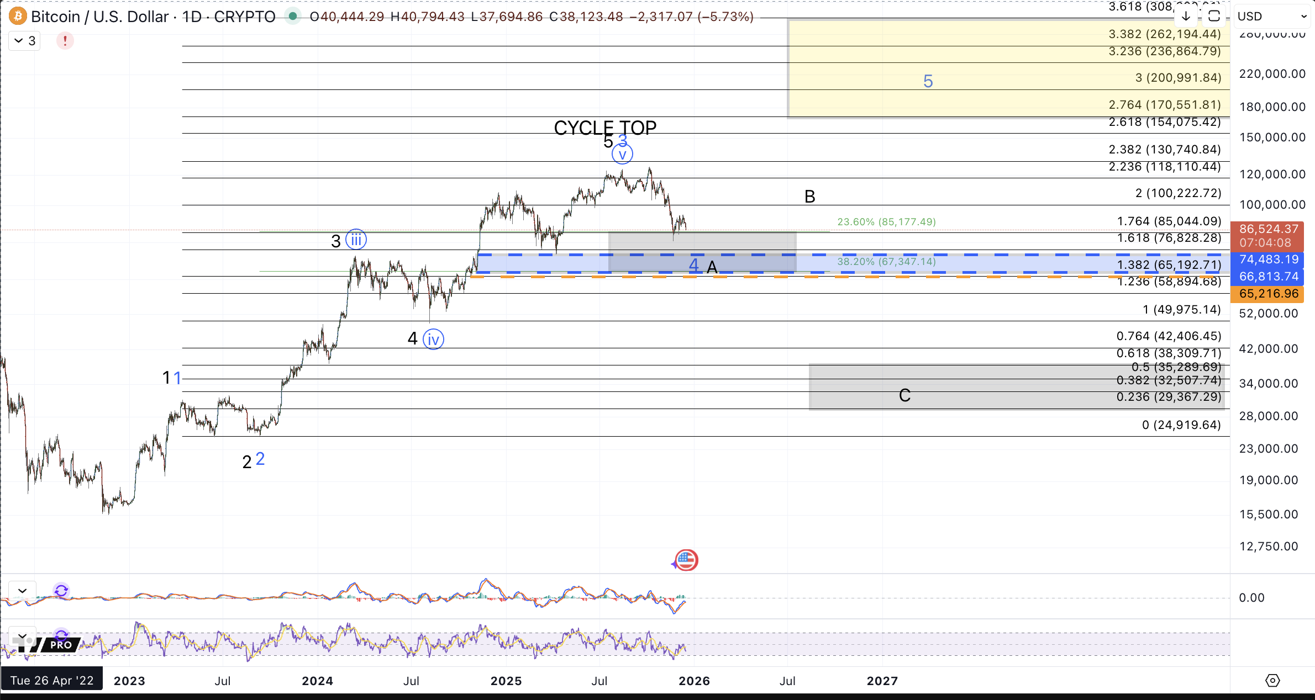Image resolution: width=1315 pixels, height=700 pixels.
Task: Click the US flag economic event icon
Action: coord(686,560)
